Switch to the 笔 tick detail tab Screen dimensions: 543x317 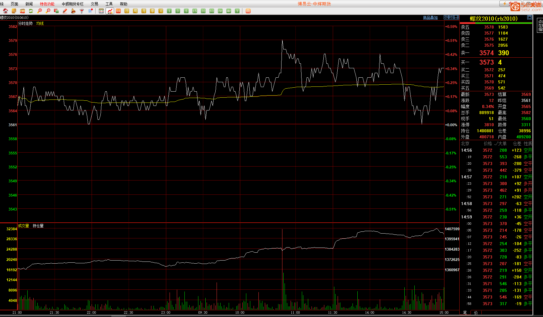(x=465, y=312)
